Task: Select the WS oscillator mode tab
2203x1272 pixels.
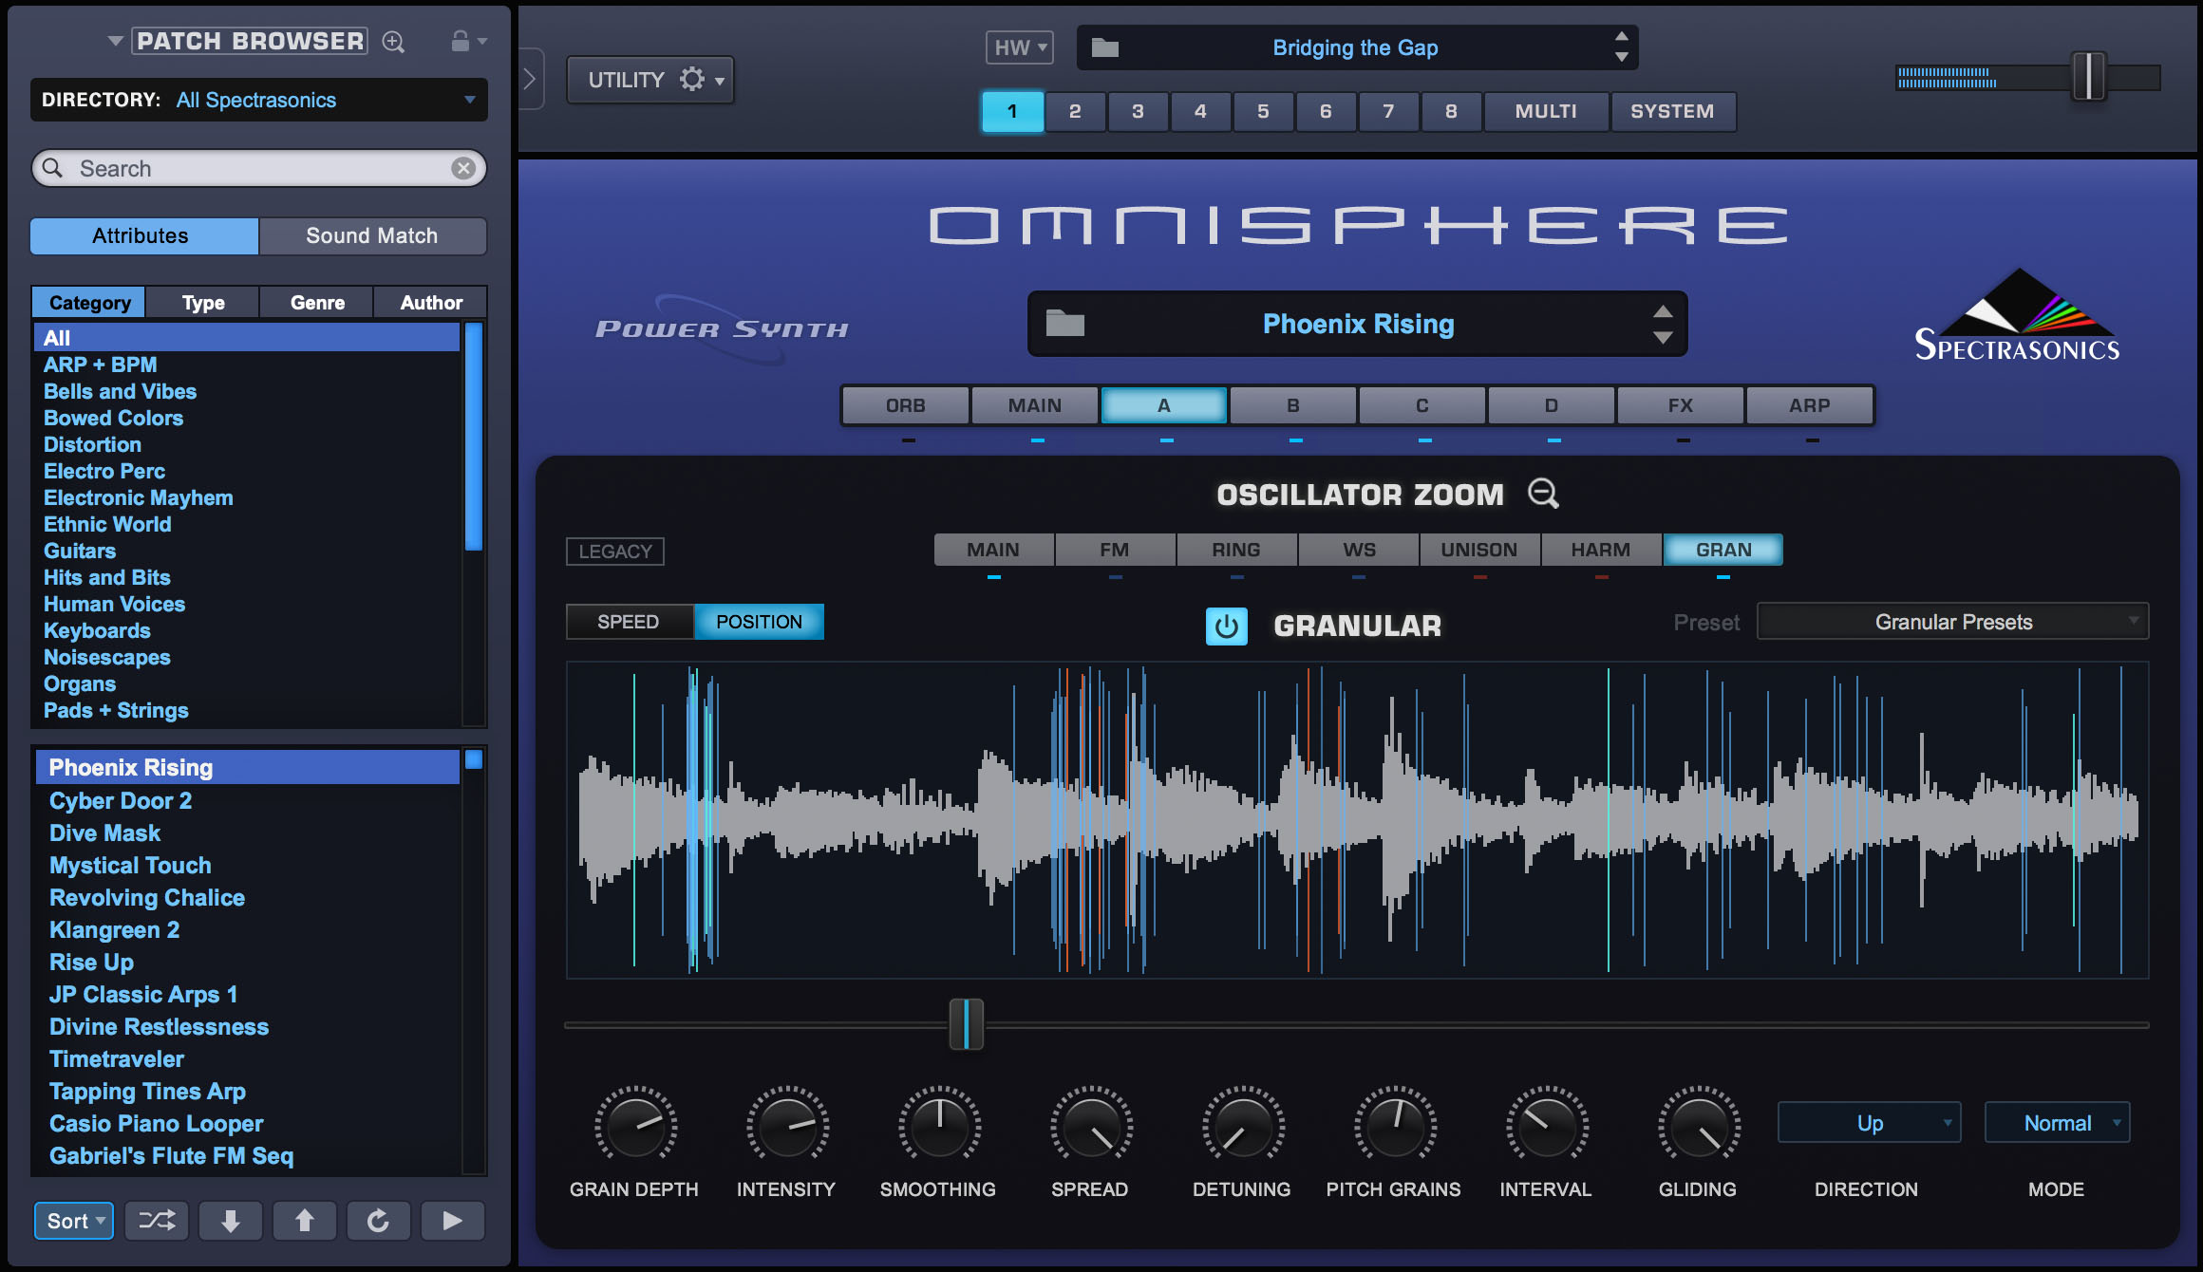Action: point(1357,548)
